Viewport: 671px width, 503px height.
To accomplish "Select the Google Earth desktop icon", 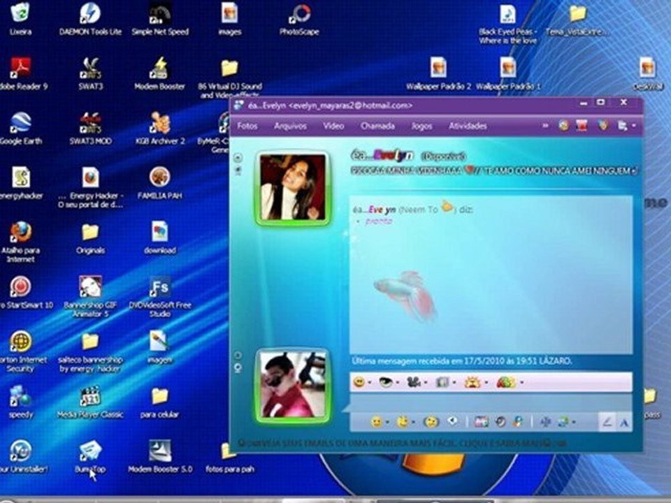I will 20,129.
